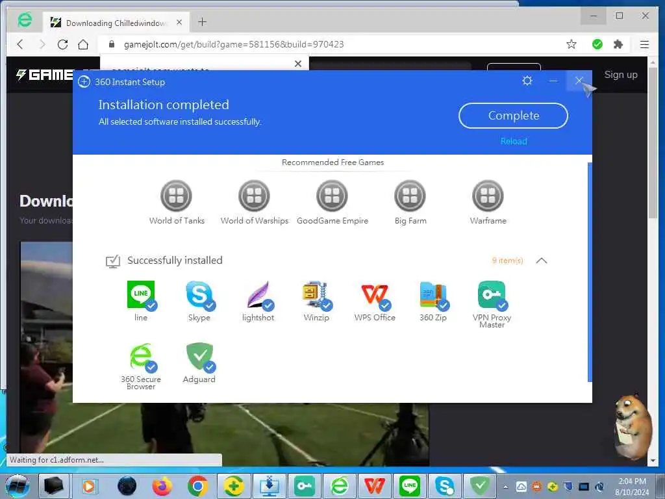Open Firefox from the taskbar
The width and height of the screenshot is (665, 499).
162,486
